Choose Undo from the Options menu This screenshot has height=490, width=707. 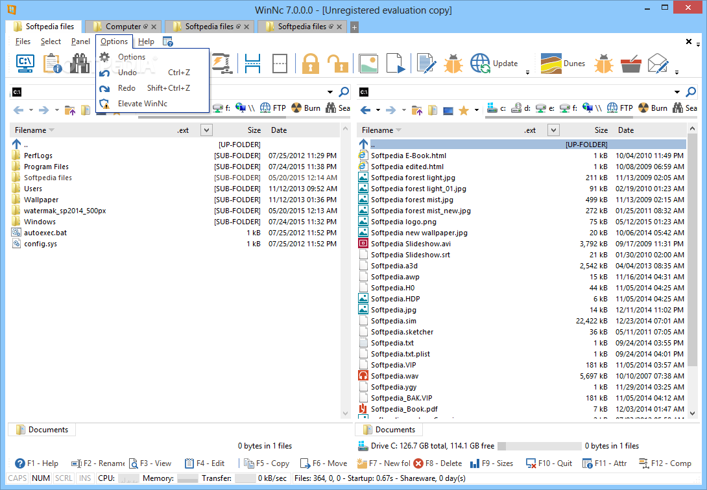tap(152, 73)
